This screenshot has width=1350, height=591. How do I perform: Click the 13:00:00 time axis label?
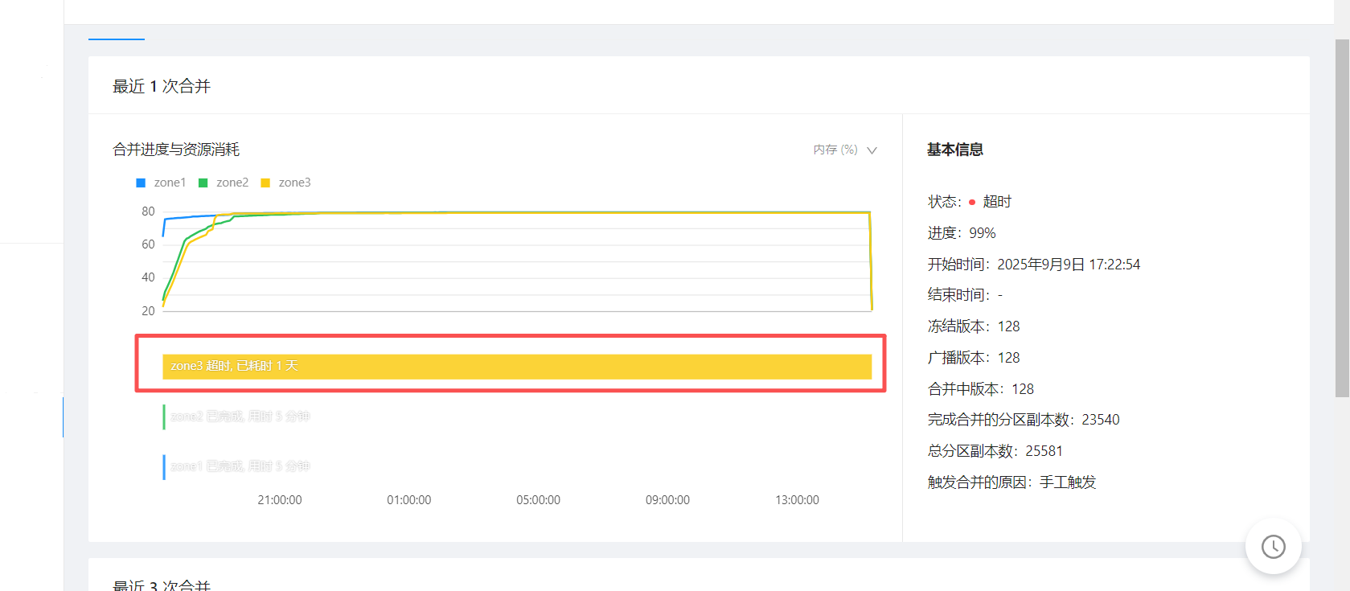(x=798, y=500)
